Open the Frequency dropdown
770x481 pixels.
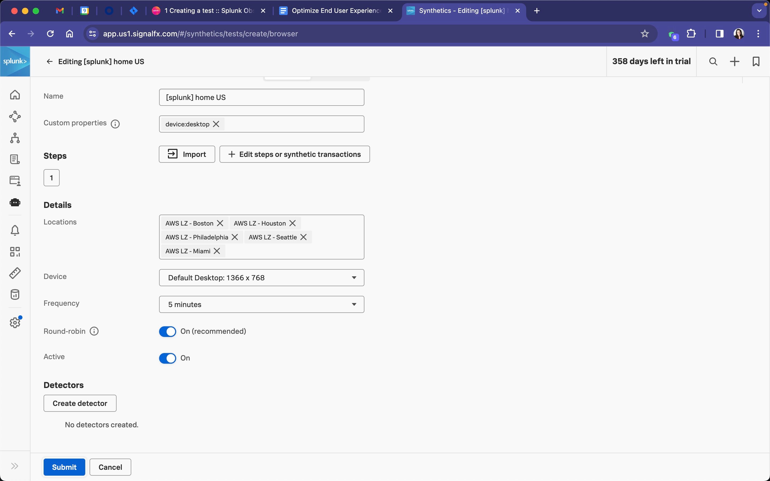click(261, 304)
